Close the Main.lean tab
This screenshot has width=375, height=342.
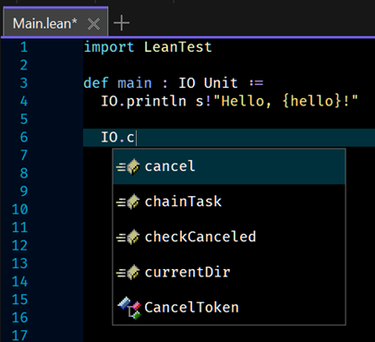93,24
